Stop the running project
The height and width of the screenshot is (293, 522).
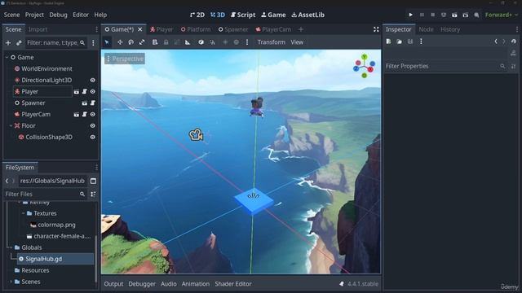[x=433, y=15]
